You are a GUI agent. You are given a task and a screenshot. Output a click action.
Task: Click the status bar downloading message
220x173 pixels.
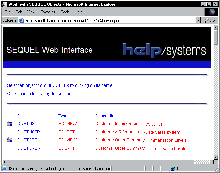click(x=60, y=169)
